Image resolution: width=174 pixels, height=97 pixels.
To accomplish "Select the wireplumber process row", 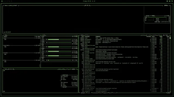I will [x=125, y=71].
